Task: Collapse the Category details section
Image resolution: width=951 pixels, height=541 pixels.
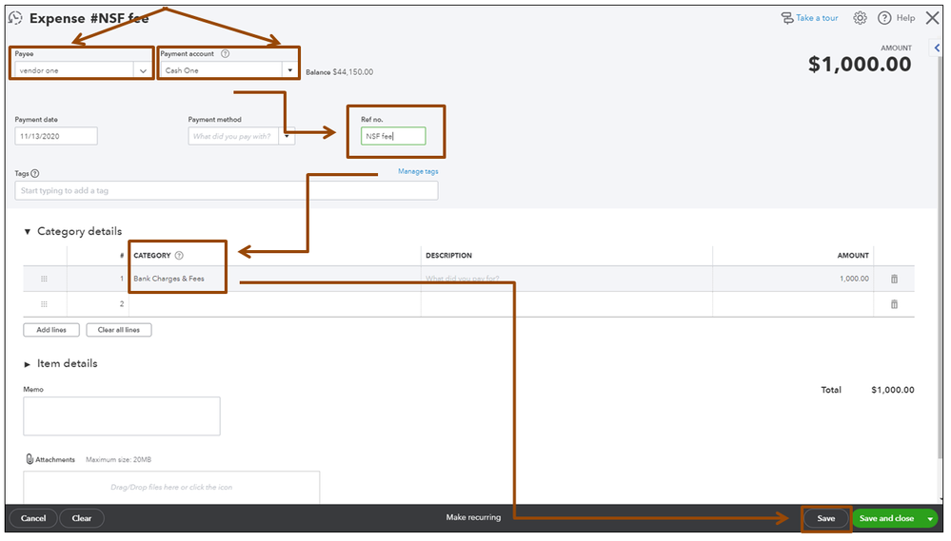Action: click(28, 231)
